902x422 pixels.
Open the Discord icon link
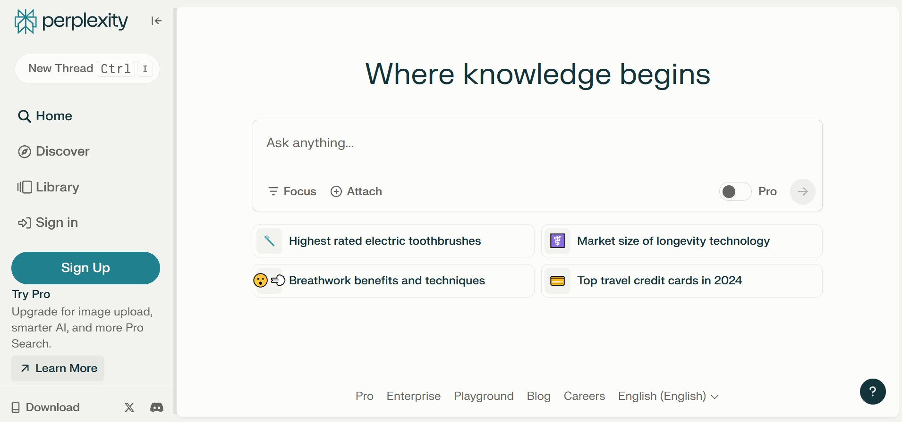pos(157,407)
